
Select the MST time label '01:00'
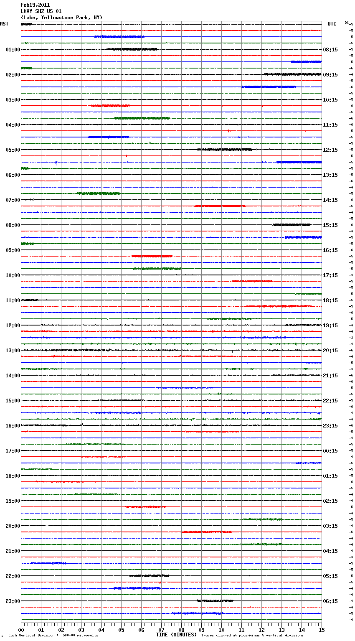(x=13, y=50)
